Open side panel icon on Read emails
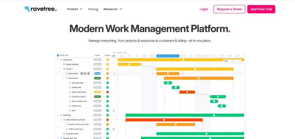Screen dimensions: 295x139 pos(88,73)
